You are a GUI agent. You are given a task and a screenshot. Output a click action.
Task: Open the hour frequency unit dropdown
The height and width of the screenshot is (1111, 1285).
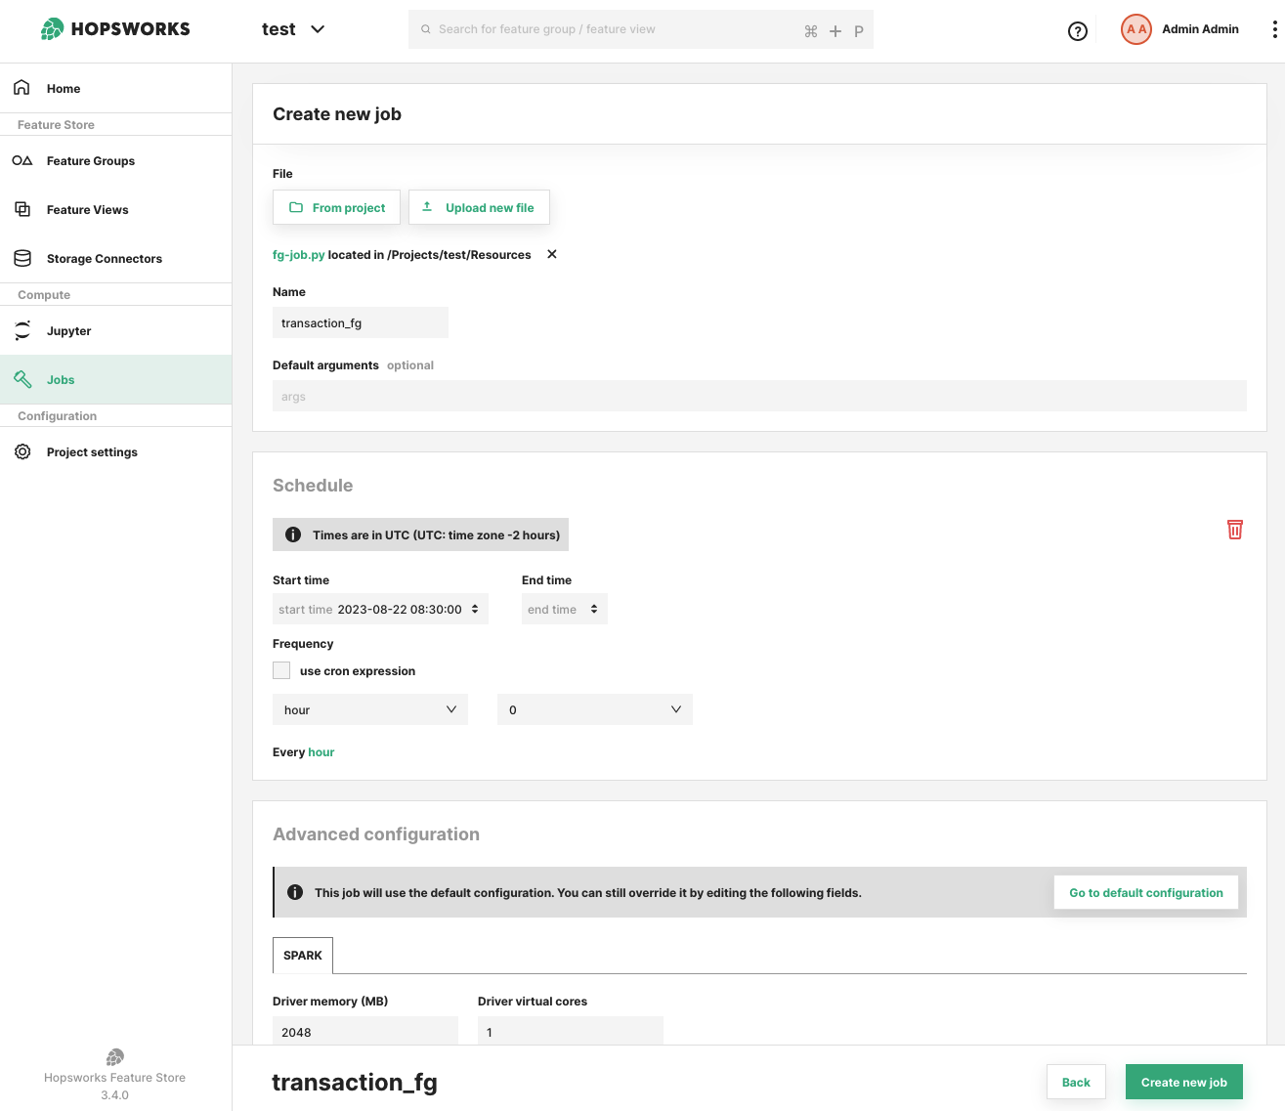pos(369,709)
